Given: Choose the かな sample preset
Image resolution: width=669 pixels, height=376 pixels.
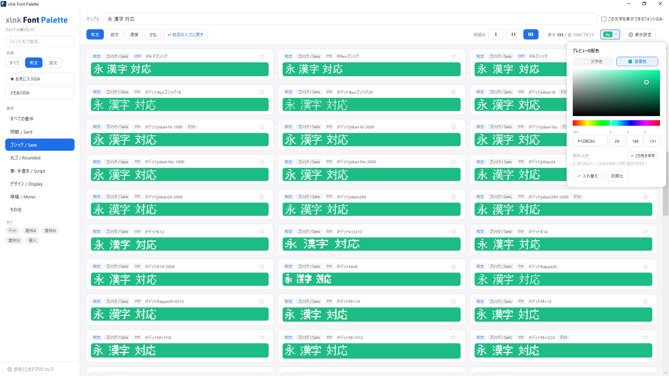Looking at the screenshot, I should pos(153,34).
